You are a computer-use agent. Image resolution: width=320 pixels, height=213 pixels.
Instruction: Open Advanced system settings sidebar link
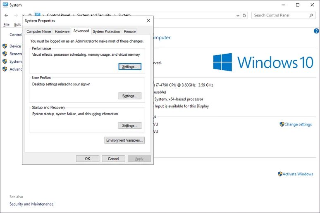coord(16,69)
